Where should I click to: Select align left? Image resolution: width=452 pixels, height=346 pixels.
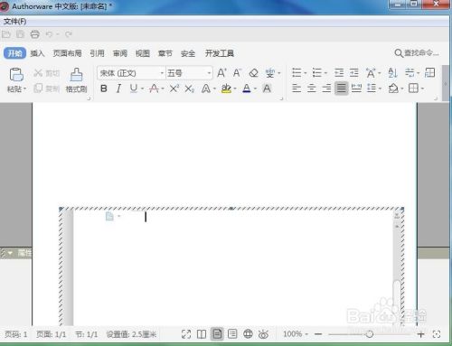point(297,89)
